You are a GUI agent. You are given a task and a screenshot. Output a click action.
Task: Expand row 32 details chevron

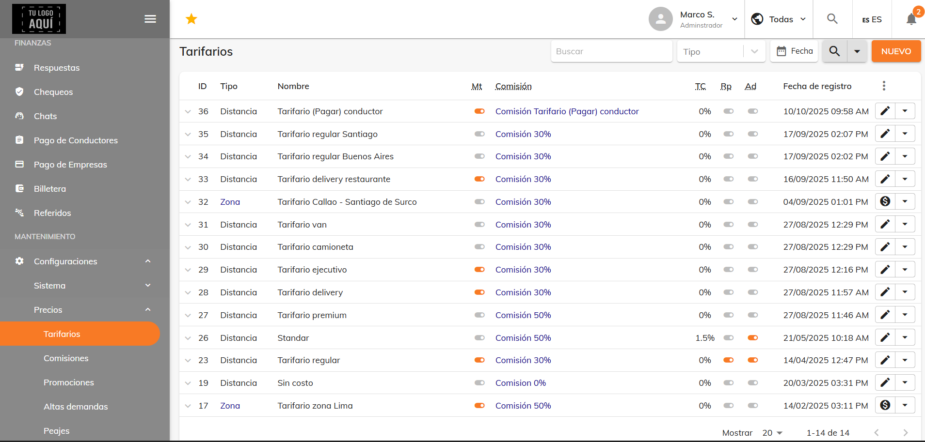coord(188,202)
